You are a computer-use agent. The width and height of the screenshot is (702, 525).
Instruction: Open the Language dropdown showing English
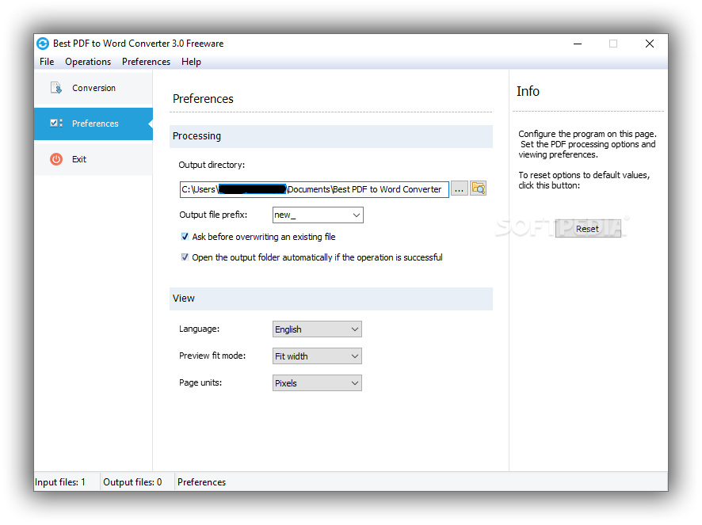click(x=317, y=329)
